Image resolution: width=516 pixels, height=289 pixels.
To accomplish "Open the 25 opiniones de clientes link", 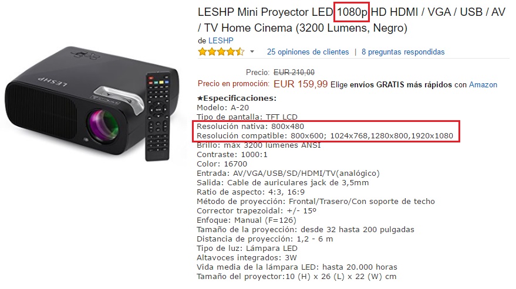I will (308, 52).
